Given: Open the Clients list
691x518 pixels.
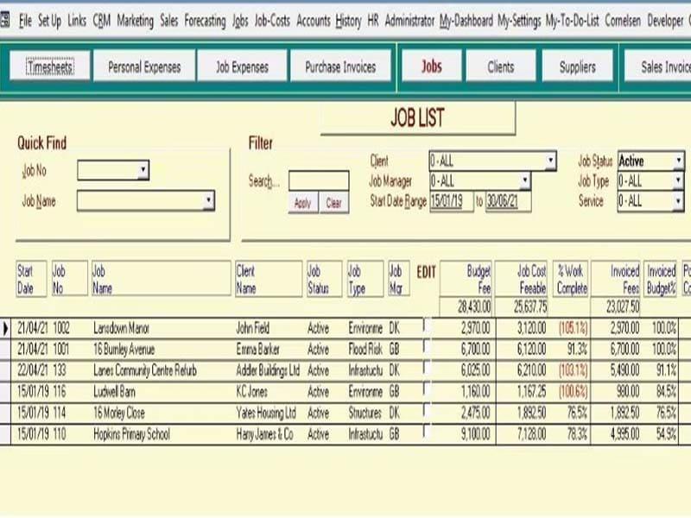Looking at the screenshot, I should [x=501, y=66].
